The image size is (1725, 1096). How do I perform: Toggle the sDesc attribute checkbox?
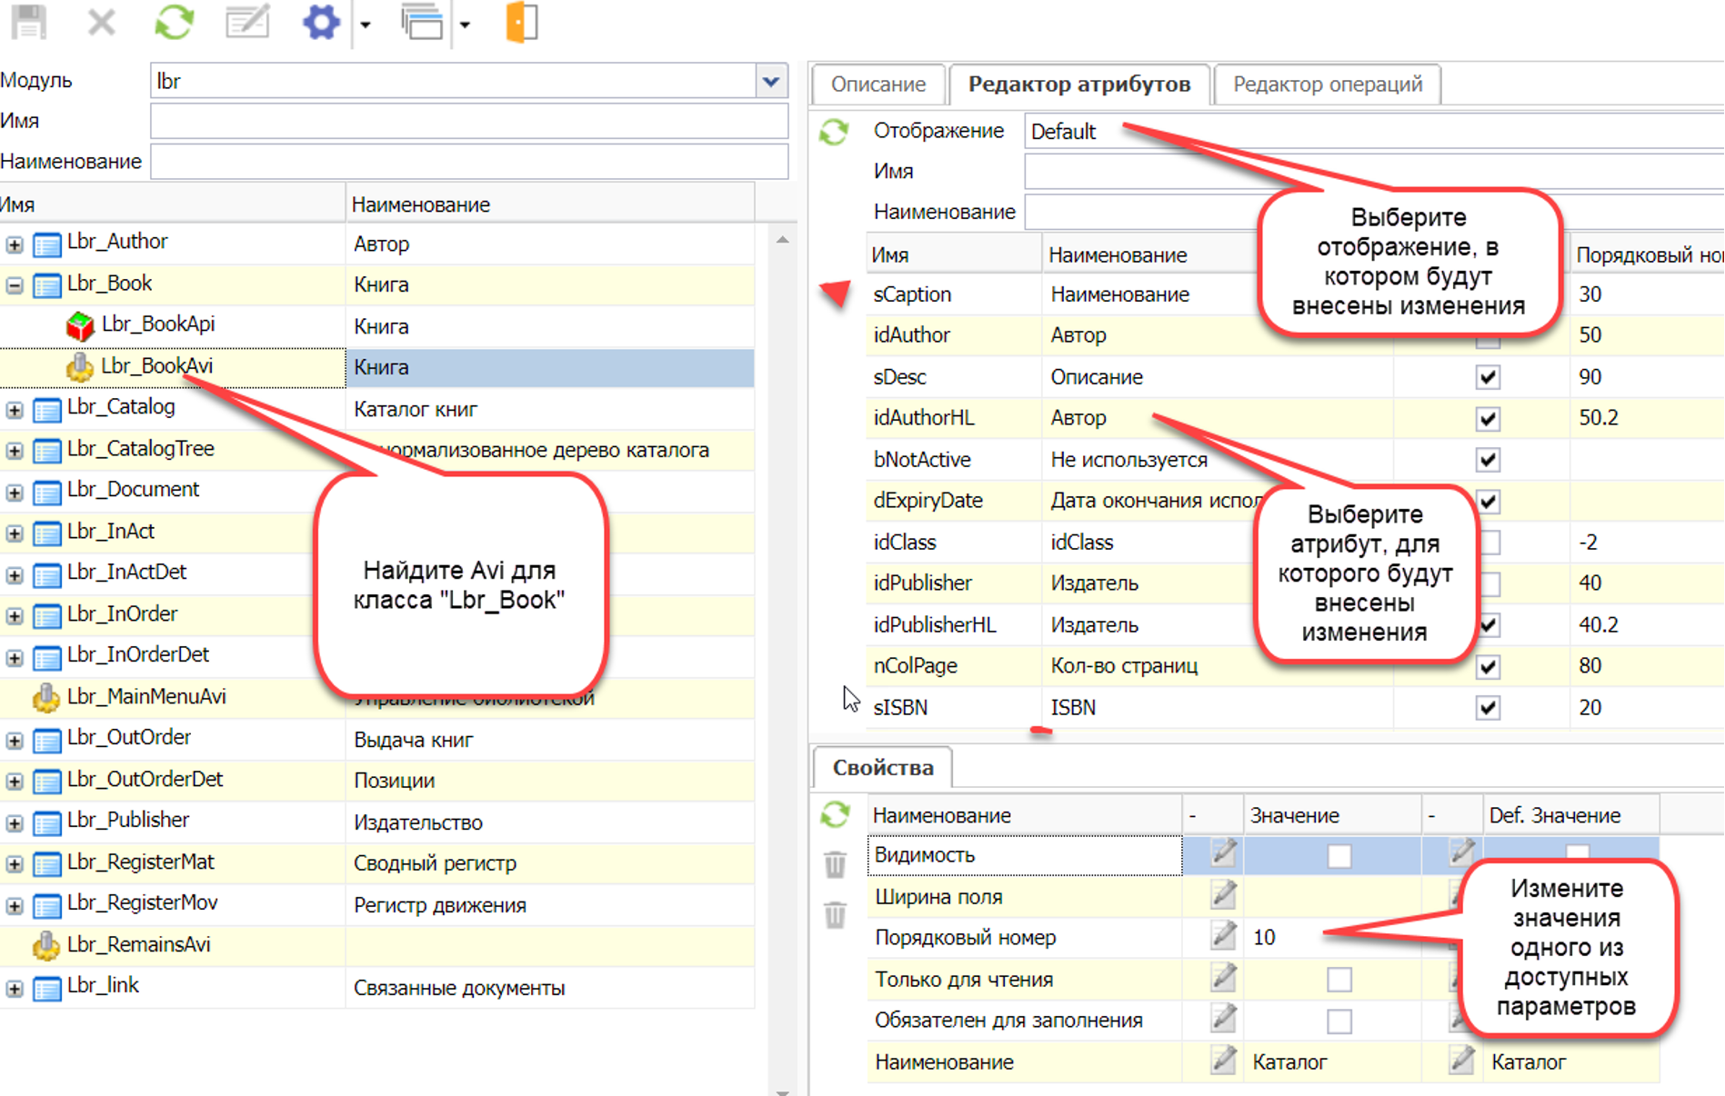point(1487,377)
